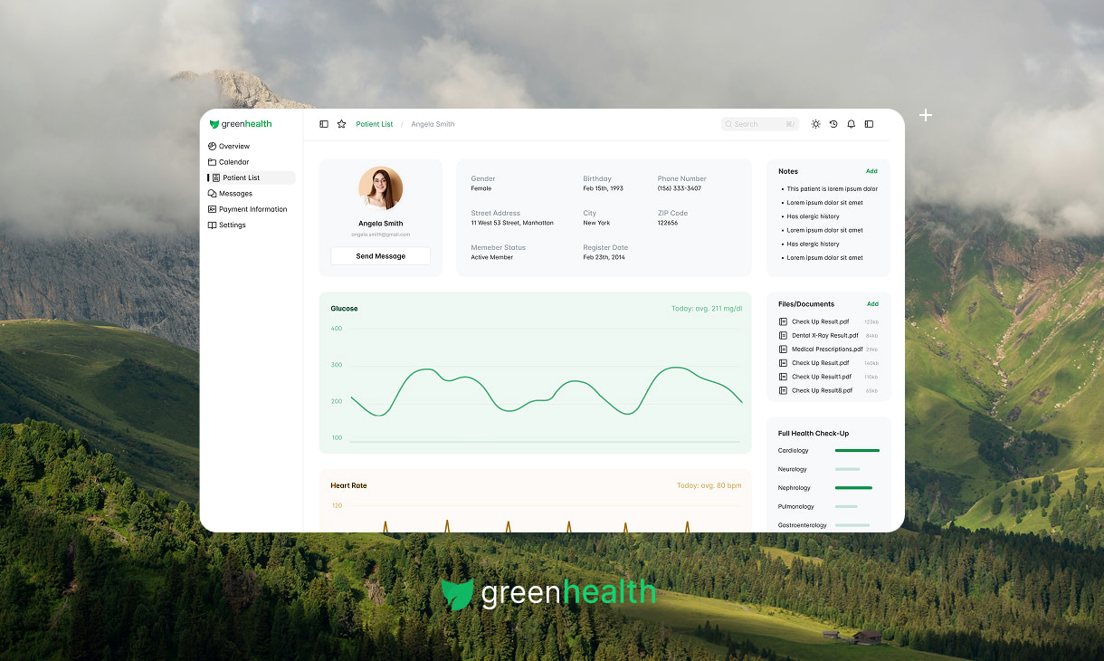Click the file icon of the 140kb Check Up Result.pdf
The height and width of the screenshot is (661, 1104).
pyautogui.click(x=783, y=363)
